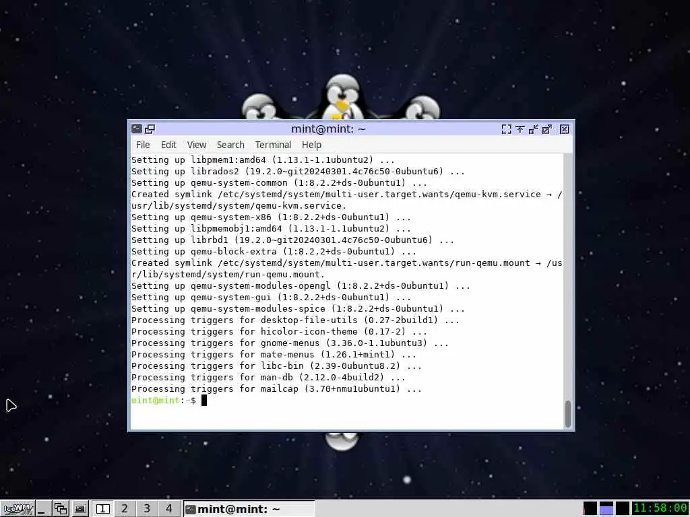This screenshot has width=690, height=517.
Task: Click the 'Setting up qemu-block-extra' line
Action: point(274,252)
